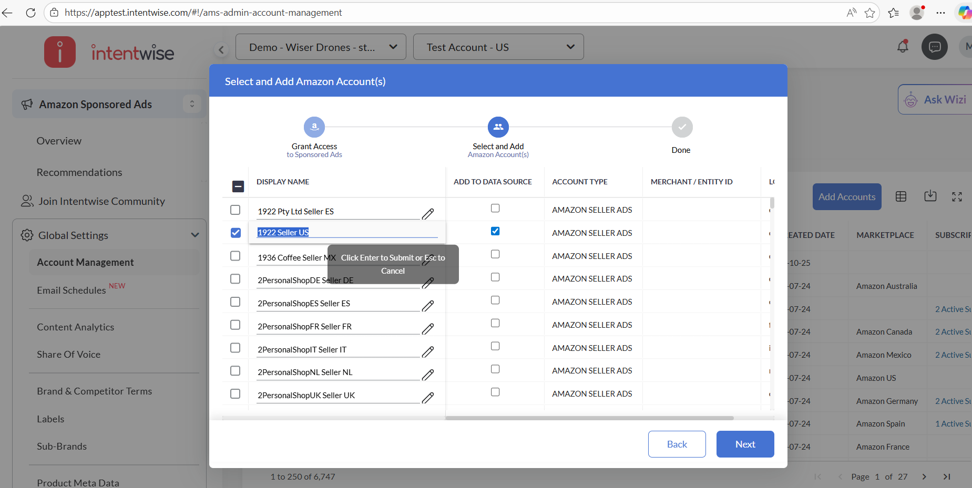
Task: Open the Test Account - US dropdown
Action: (x=498, y=47)
